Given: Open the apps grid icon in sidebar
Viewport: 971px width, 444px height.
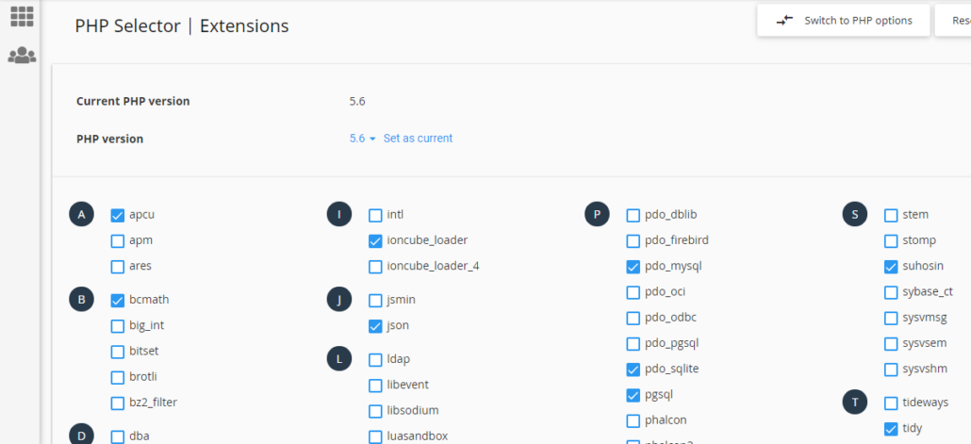Looking at the screenshot, I should coord(22,16).
